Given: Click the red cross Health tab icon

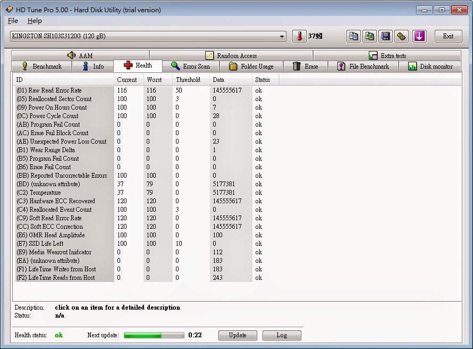Looking at the screenshot, I should click(128, 65).
